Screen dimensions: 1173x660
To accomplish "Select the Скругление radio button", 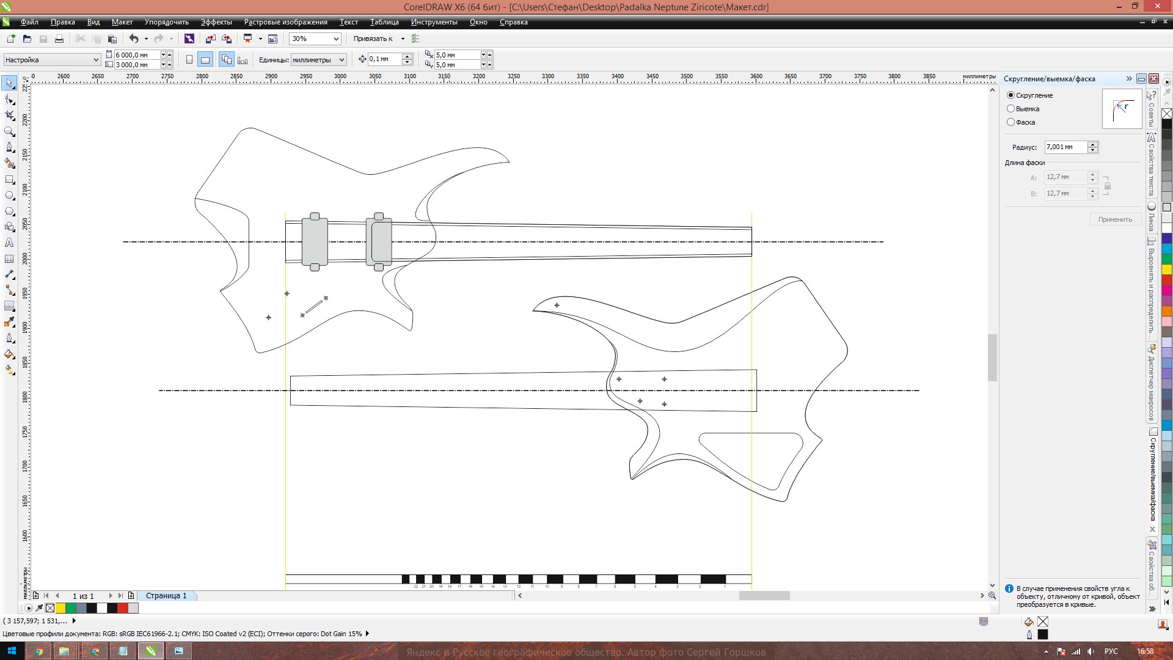I will click(1010, 95).
